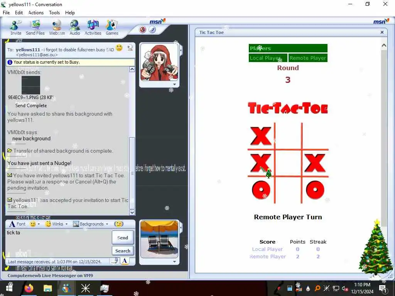Click the Backgrounds icon
The image size is (395, 296).
[76, 224]
